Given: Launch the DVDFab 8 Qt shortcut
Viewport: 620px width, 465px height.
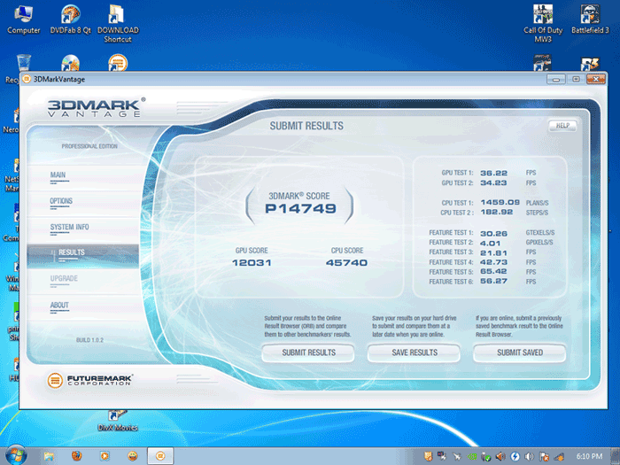Looking at the screenshot, I should [70, 19].
